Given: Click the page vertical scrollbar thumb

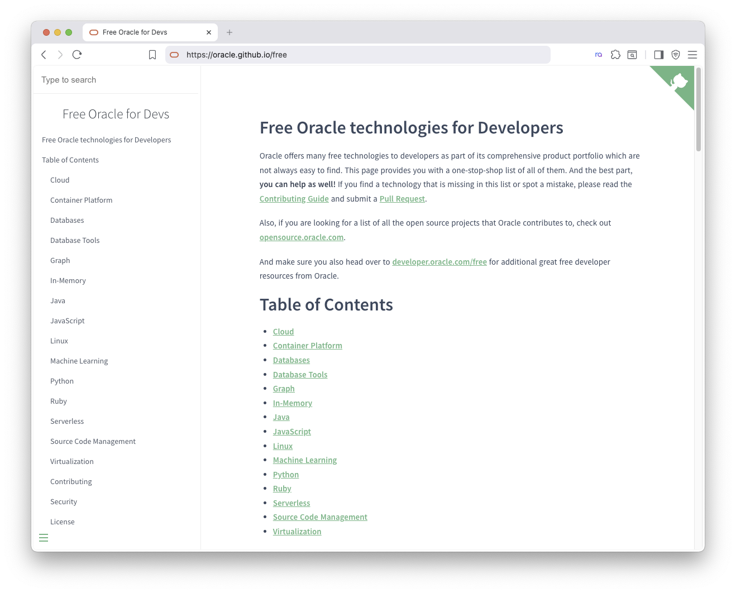Looking at the screenshot, I should tap(699, 109).
